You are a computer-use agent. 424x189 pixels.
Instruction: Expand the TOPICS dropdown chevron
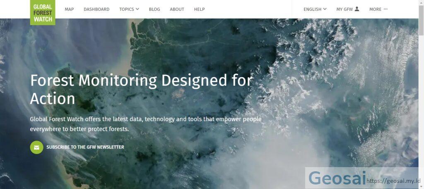[x=137, y=9]
